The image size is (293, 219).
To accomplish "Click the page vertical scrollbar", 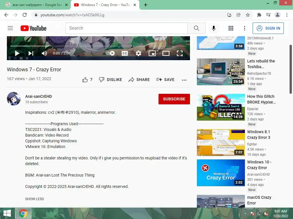I will pos(291,69).
